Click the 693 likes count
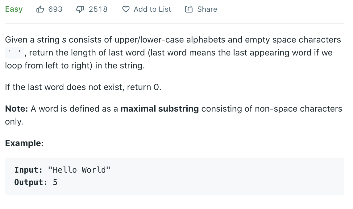Image resolution: width=353 pixels, height=209 pixels. point(55,9)
